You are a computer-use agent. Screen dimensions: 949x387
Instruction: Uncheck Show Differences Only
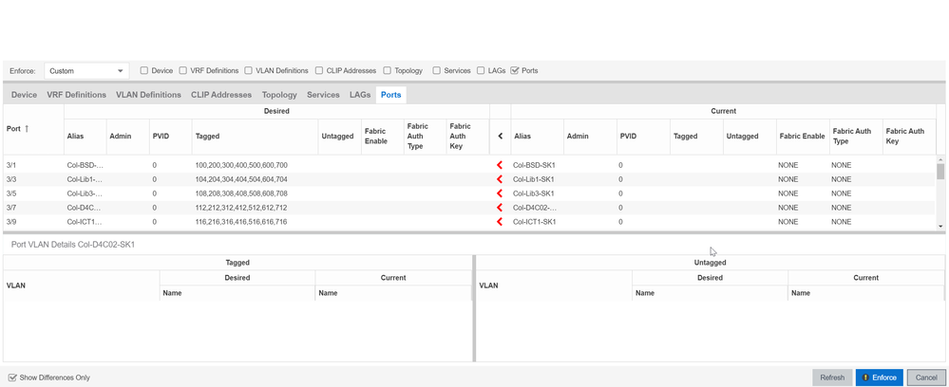12,378
